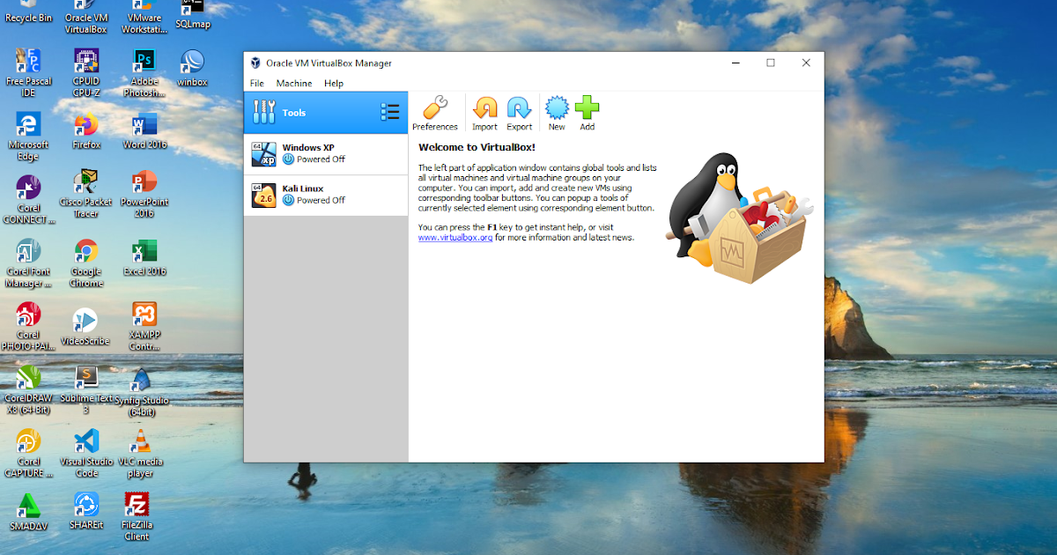1057x555 pixels.
Task: Create a new virtual machine
Action: (557, 112)
